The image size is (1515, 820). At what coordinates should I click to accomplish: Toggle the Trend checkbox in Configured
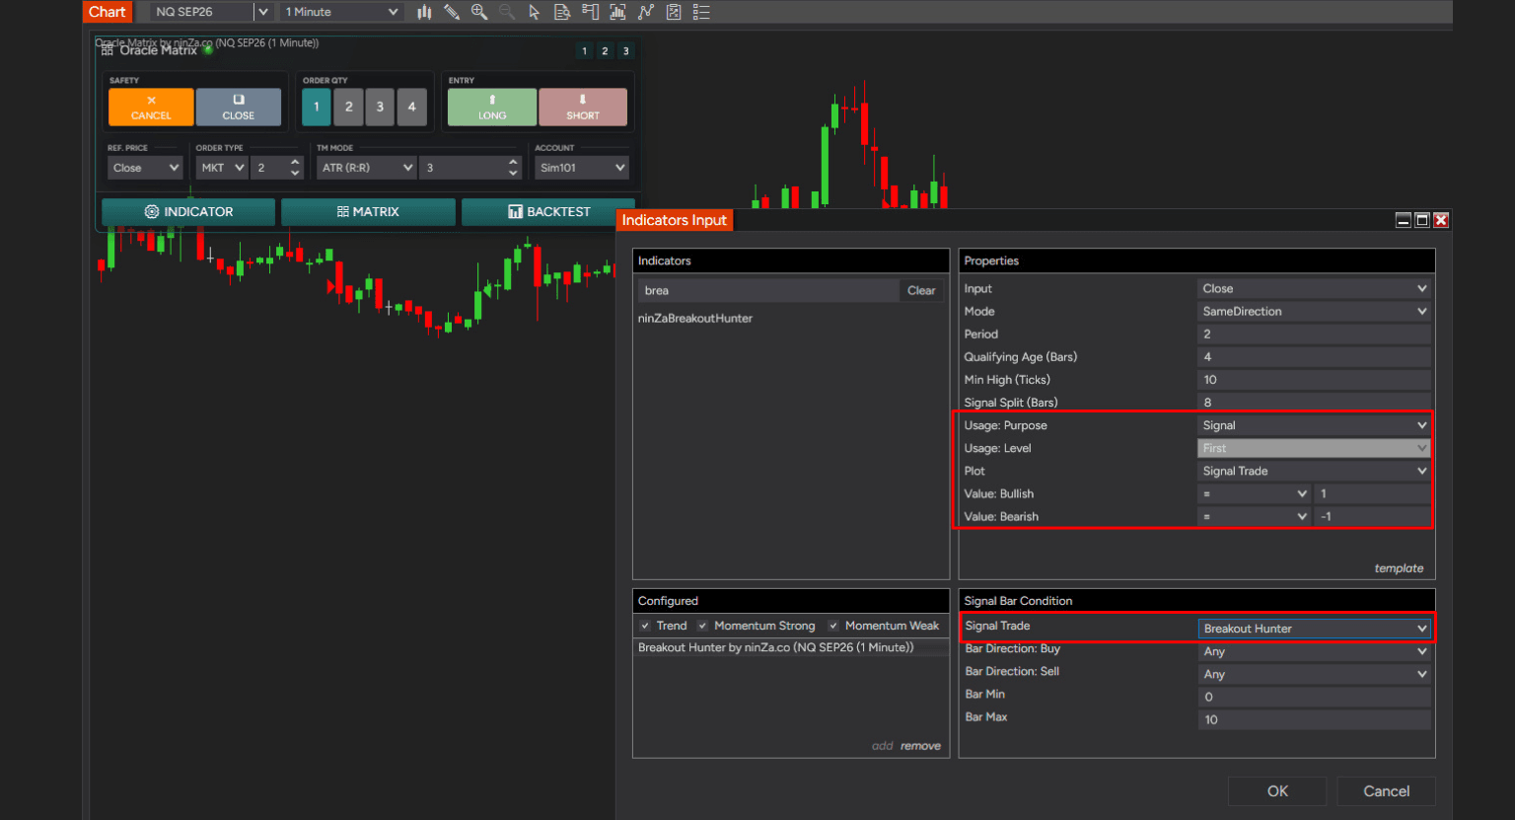tap(645, 626)
